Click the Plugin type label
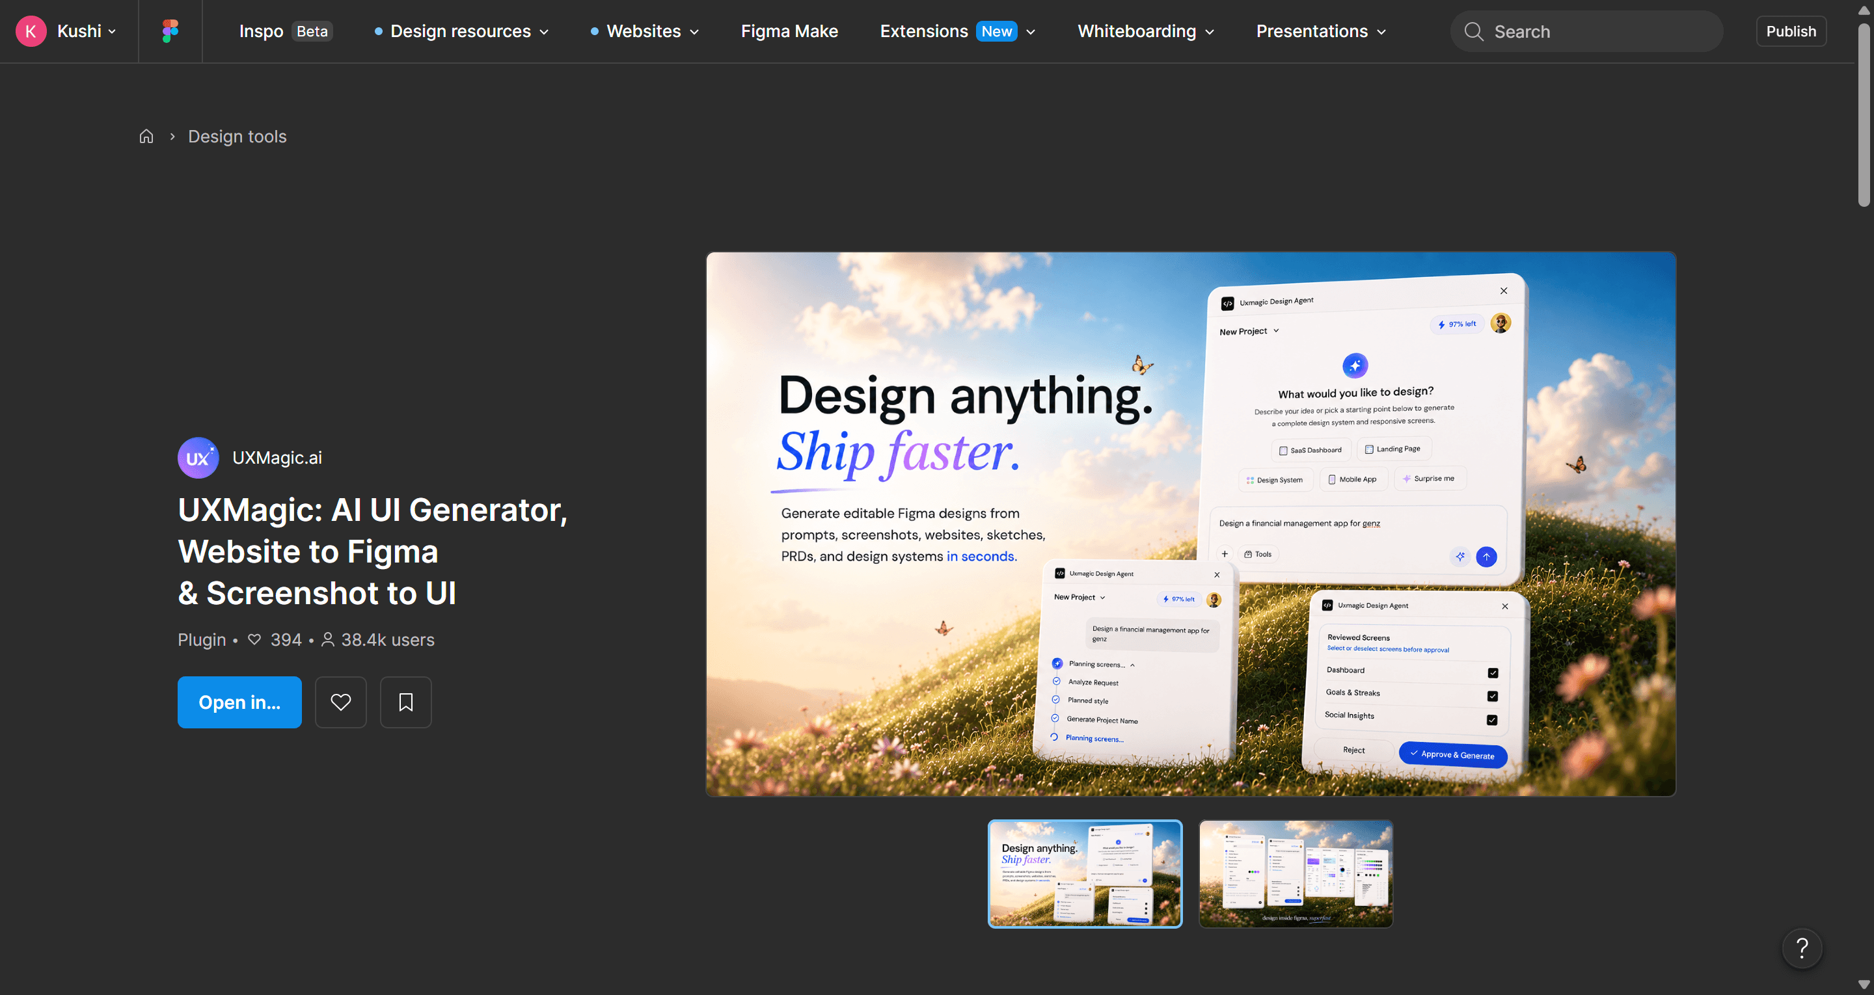The image size is (1874, 995). click(x=202, y=639)
